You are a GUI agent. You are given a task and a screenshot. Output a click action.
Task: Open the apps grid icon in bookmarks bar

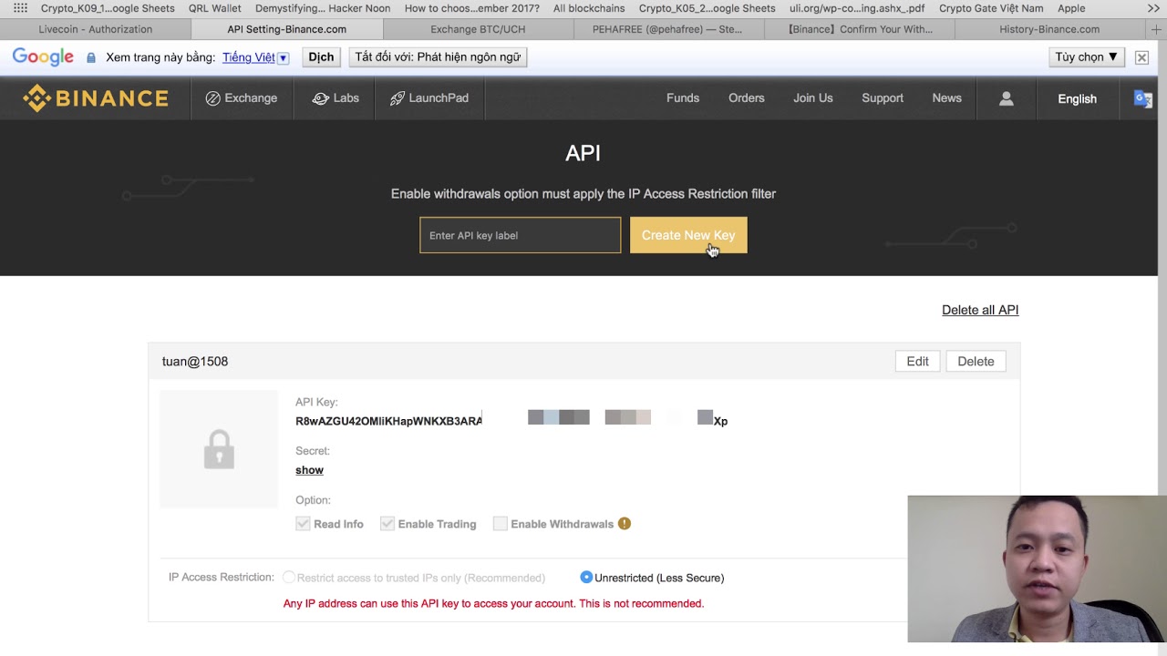click(x=20, y=8)
